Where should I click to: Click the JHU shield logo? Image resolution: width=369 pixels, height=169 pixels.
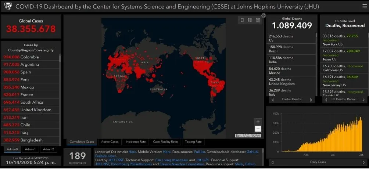pos(8,6)
